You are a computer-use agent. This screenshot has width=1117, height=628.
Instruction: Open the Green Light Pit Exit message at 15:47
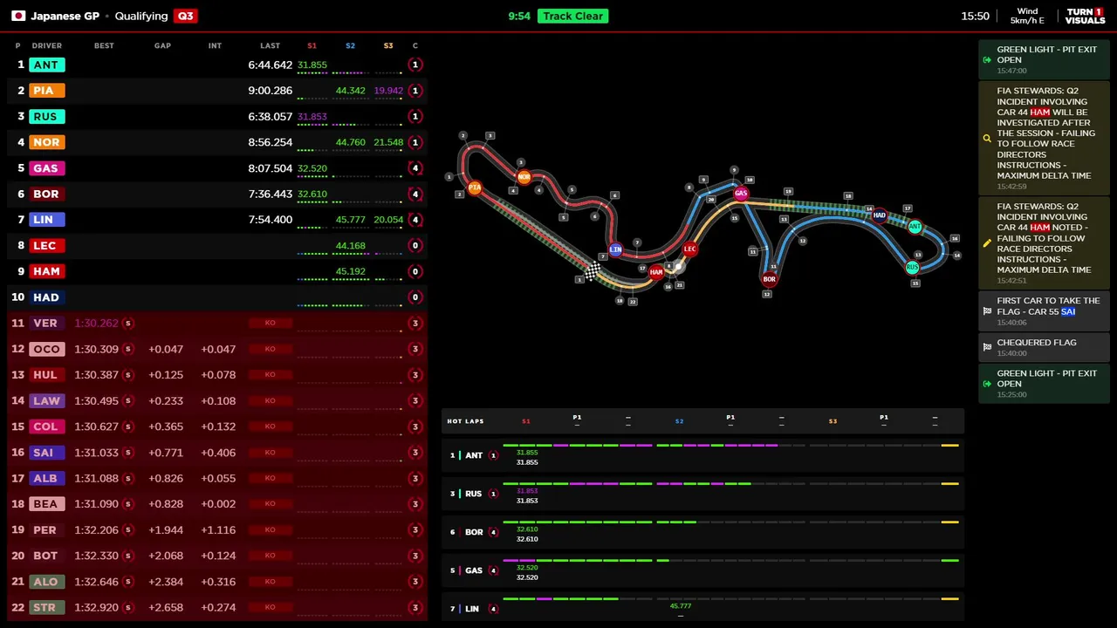(x=1044, y=59)
